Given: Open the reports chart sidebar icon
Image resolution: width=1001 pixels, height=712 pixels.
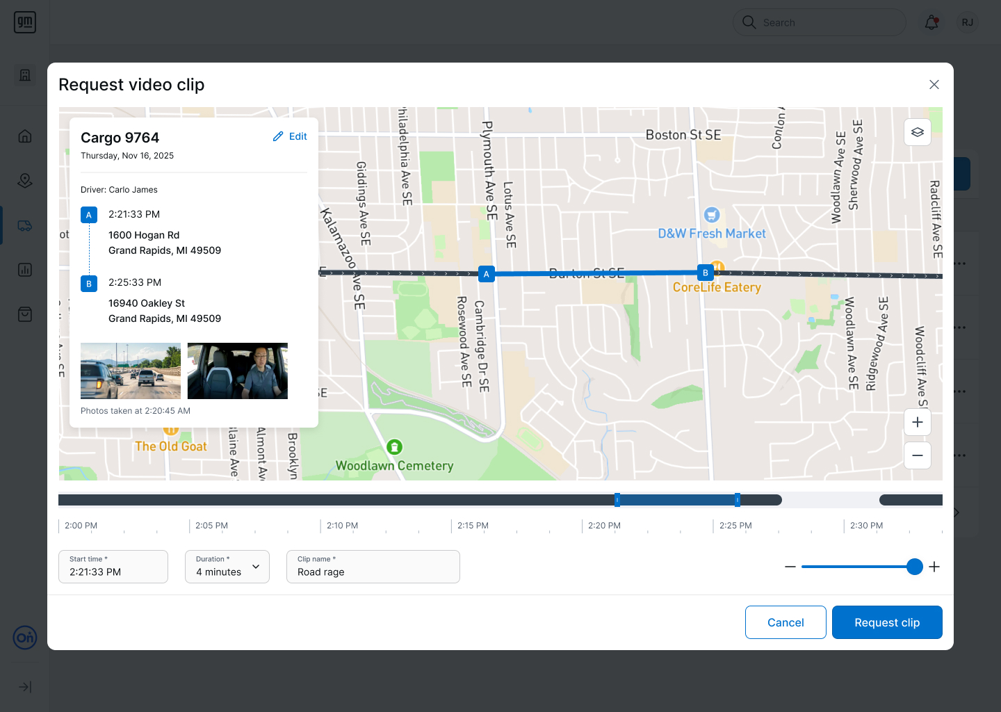Looking at the screenshot, I should 25,270.
